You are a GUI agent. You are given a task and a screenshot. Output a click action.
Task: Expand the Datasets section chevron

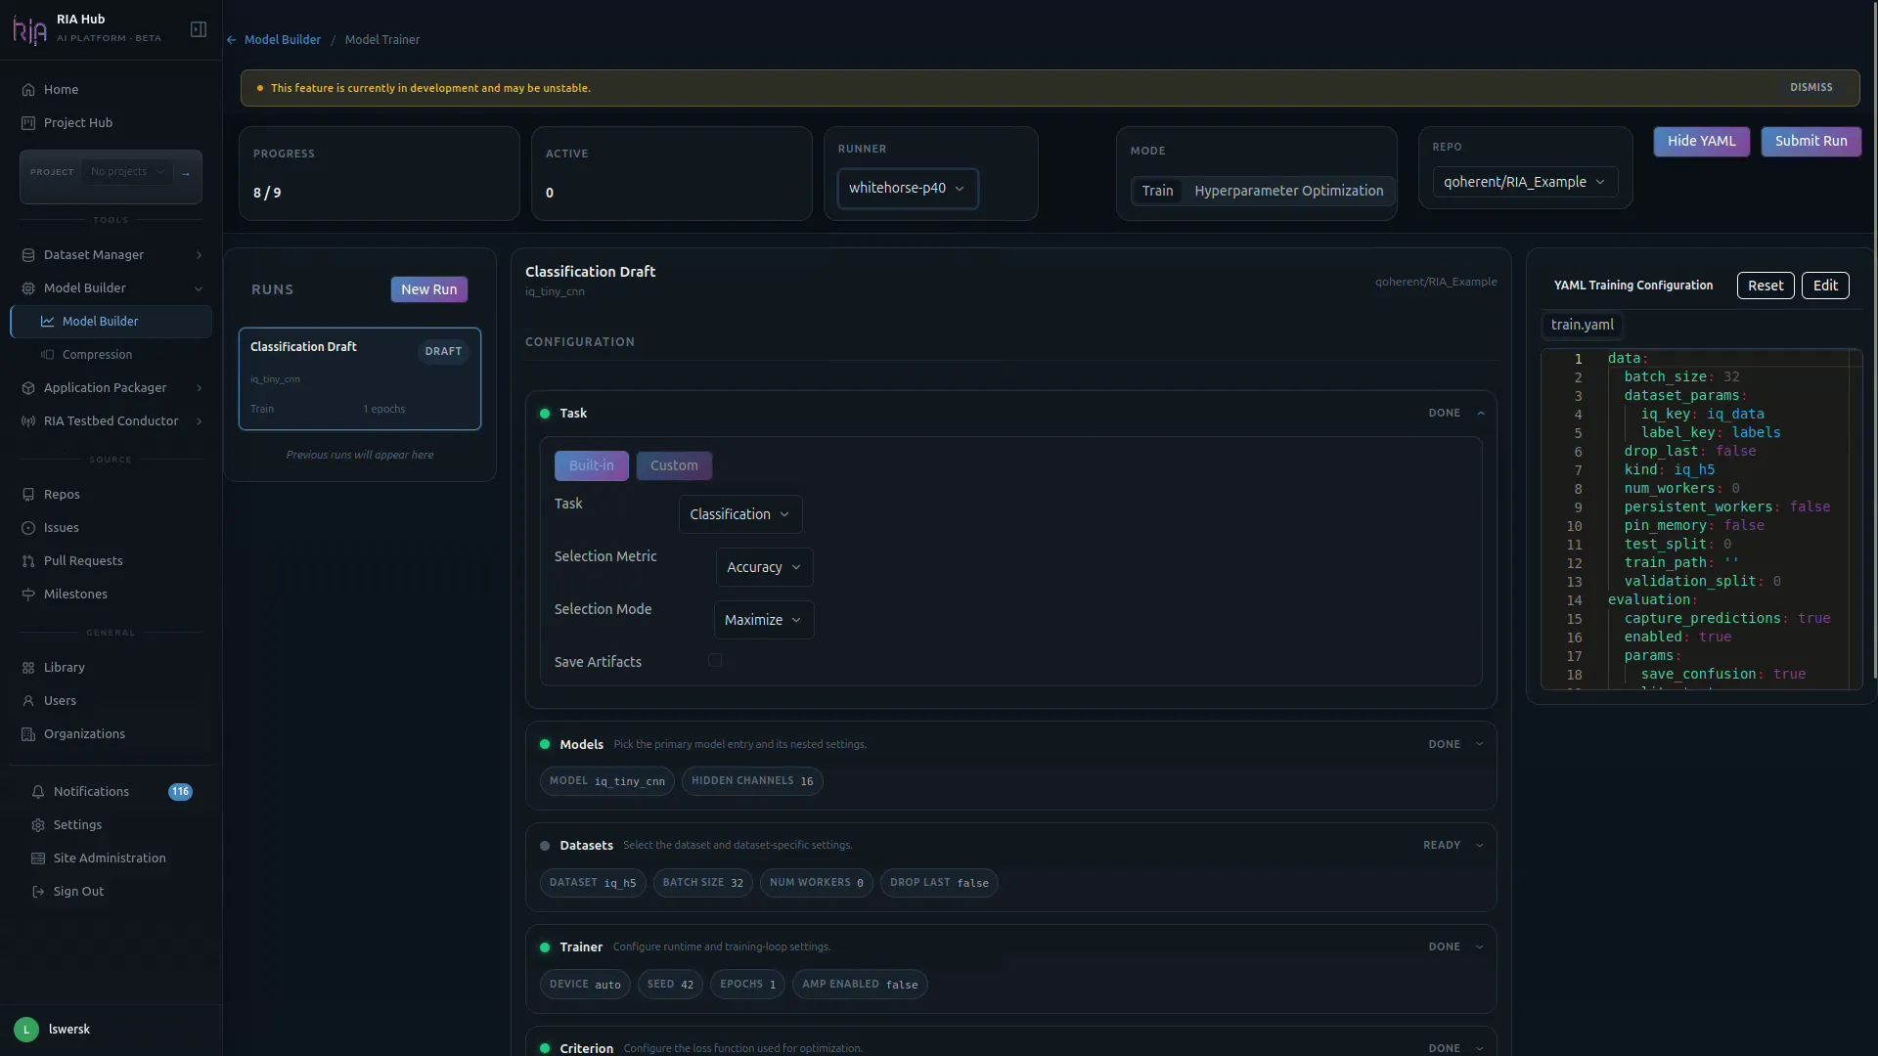pyautogui.click(x=1480, y=846)
